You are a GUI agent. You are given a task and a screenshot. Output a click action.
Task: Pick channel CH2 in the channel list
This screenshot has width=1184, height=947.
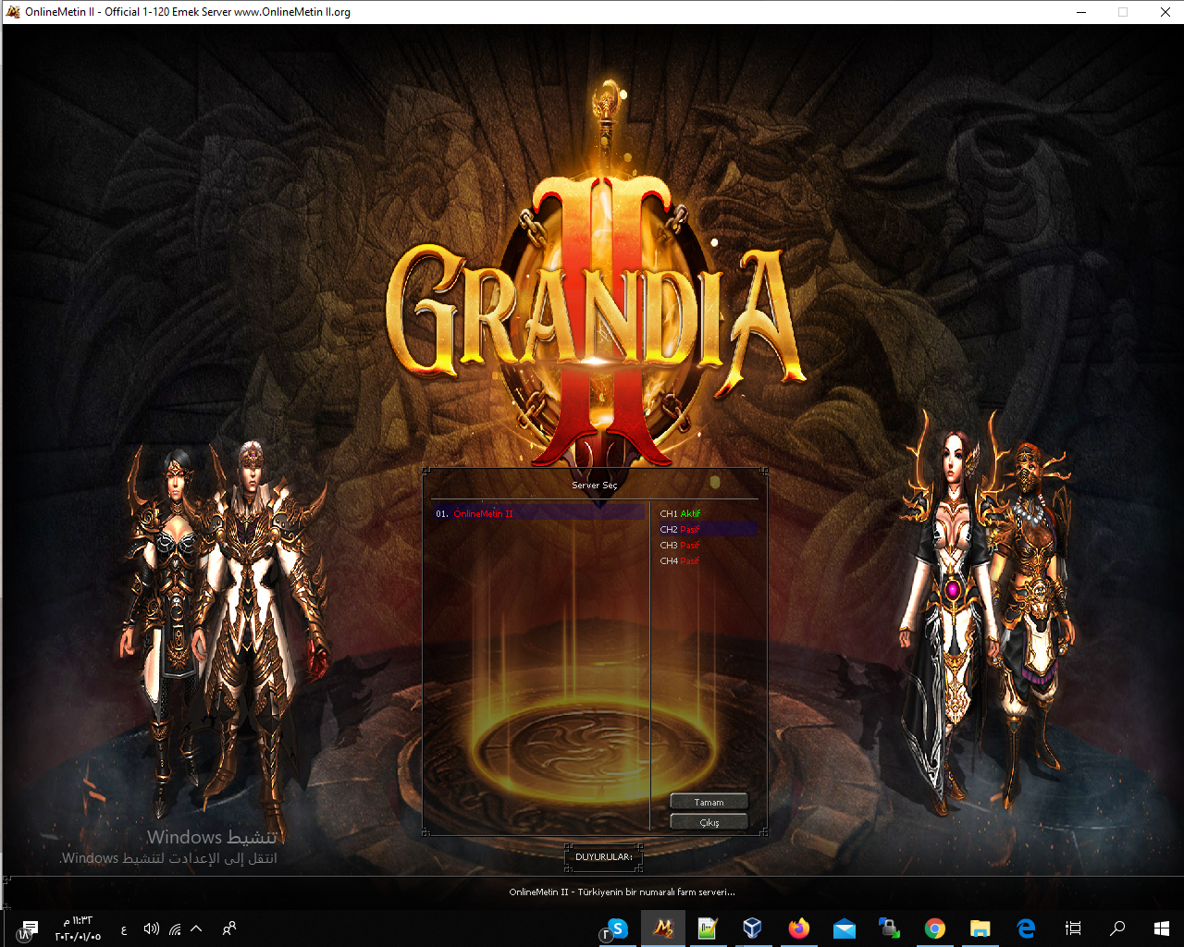[x=708, y=529]
